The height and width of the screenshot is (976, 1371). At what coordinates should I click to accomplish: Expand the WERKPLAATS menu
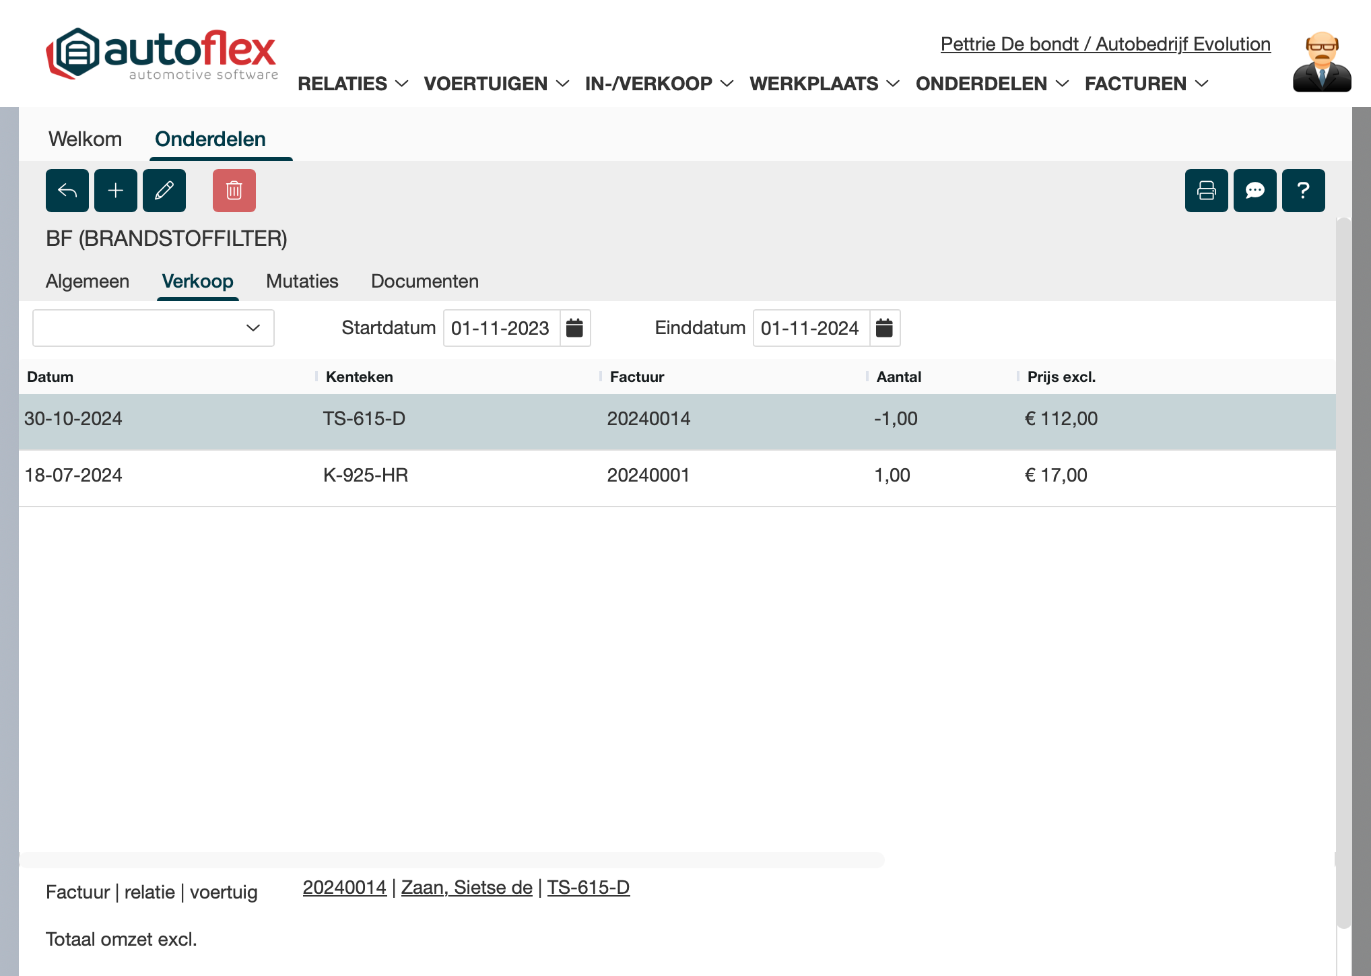tap(824, 84)
